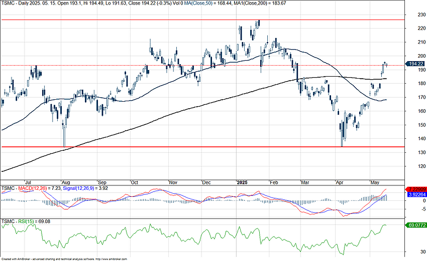
Task: Click the 'Hi 194.49' value in title
Action: [x=93, y=4]
